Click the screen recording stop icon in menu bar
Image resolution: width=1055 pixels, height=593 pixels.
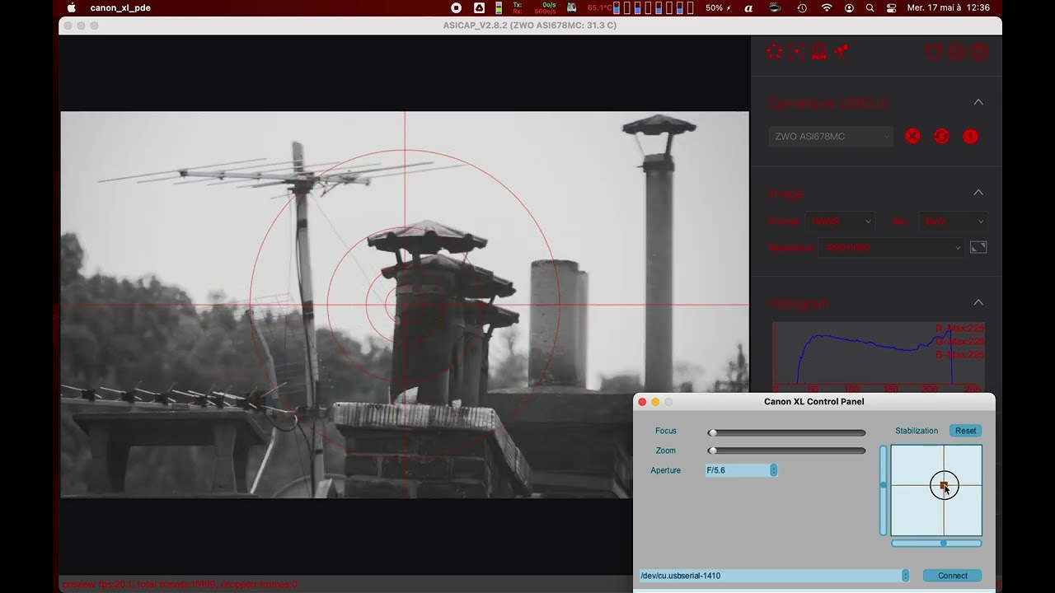[x=457, y=7]
